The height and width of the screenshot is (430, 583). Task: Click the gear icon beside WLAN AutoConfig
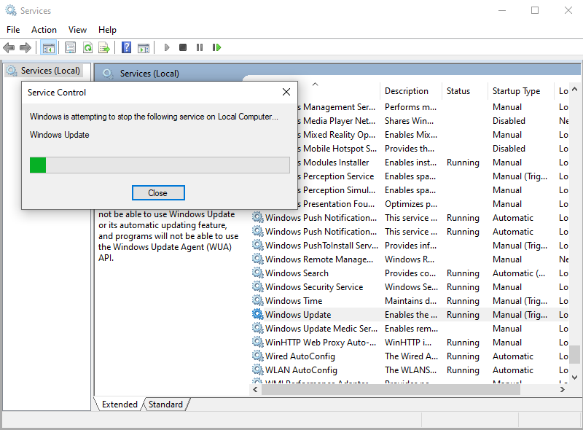(x=257, y=370)
